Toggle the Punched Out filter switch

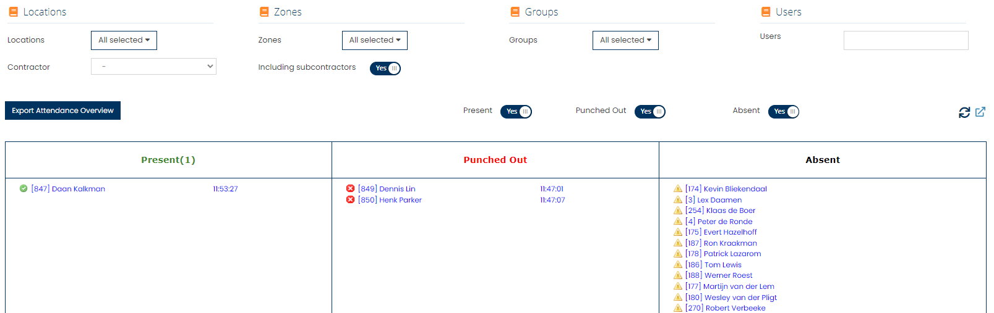[x=650, y=112]
